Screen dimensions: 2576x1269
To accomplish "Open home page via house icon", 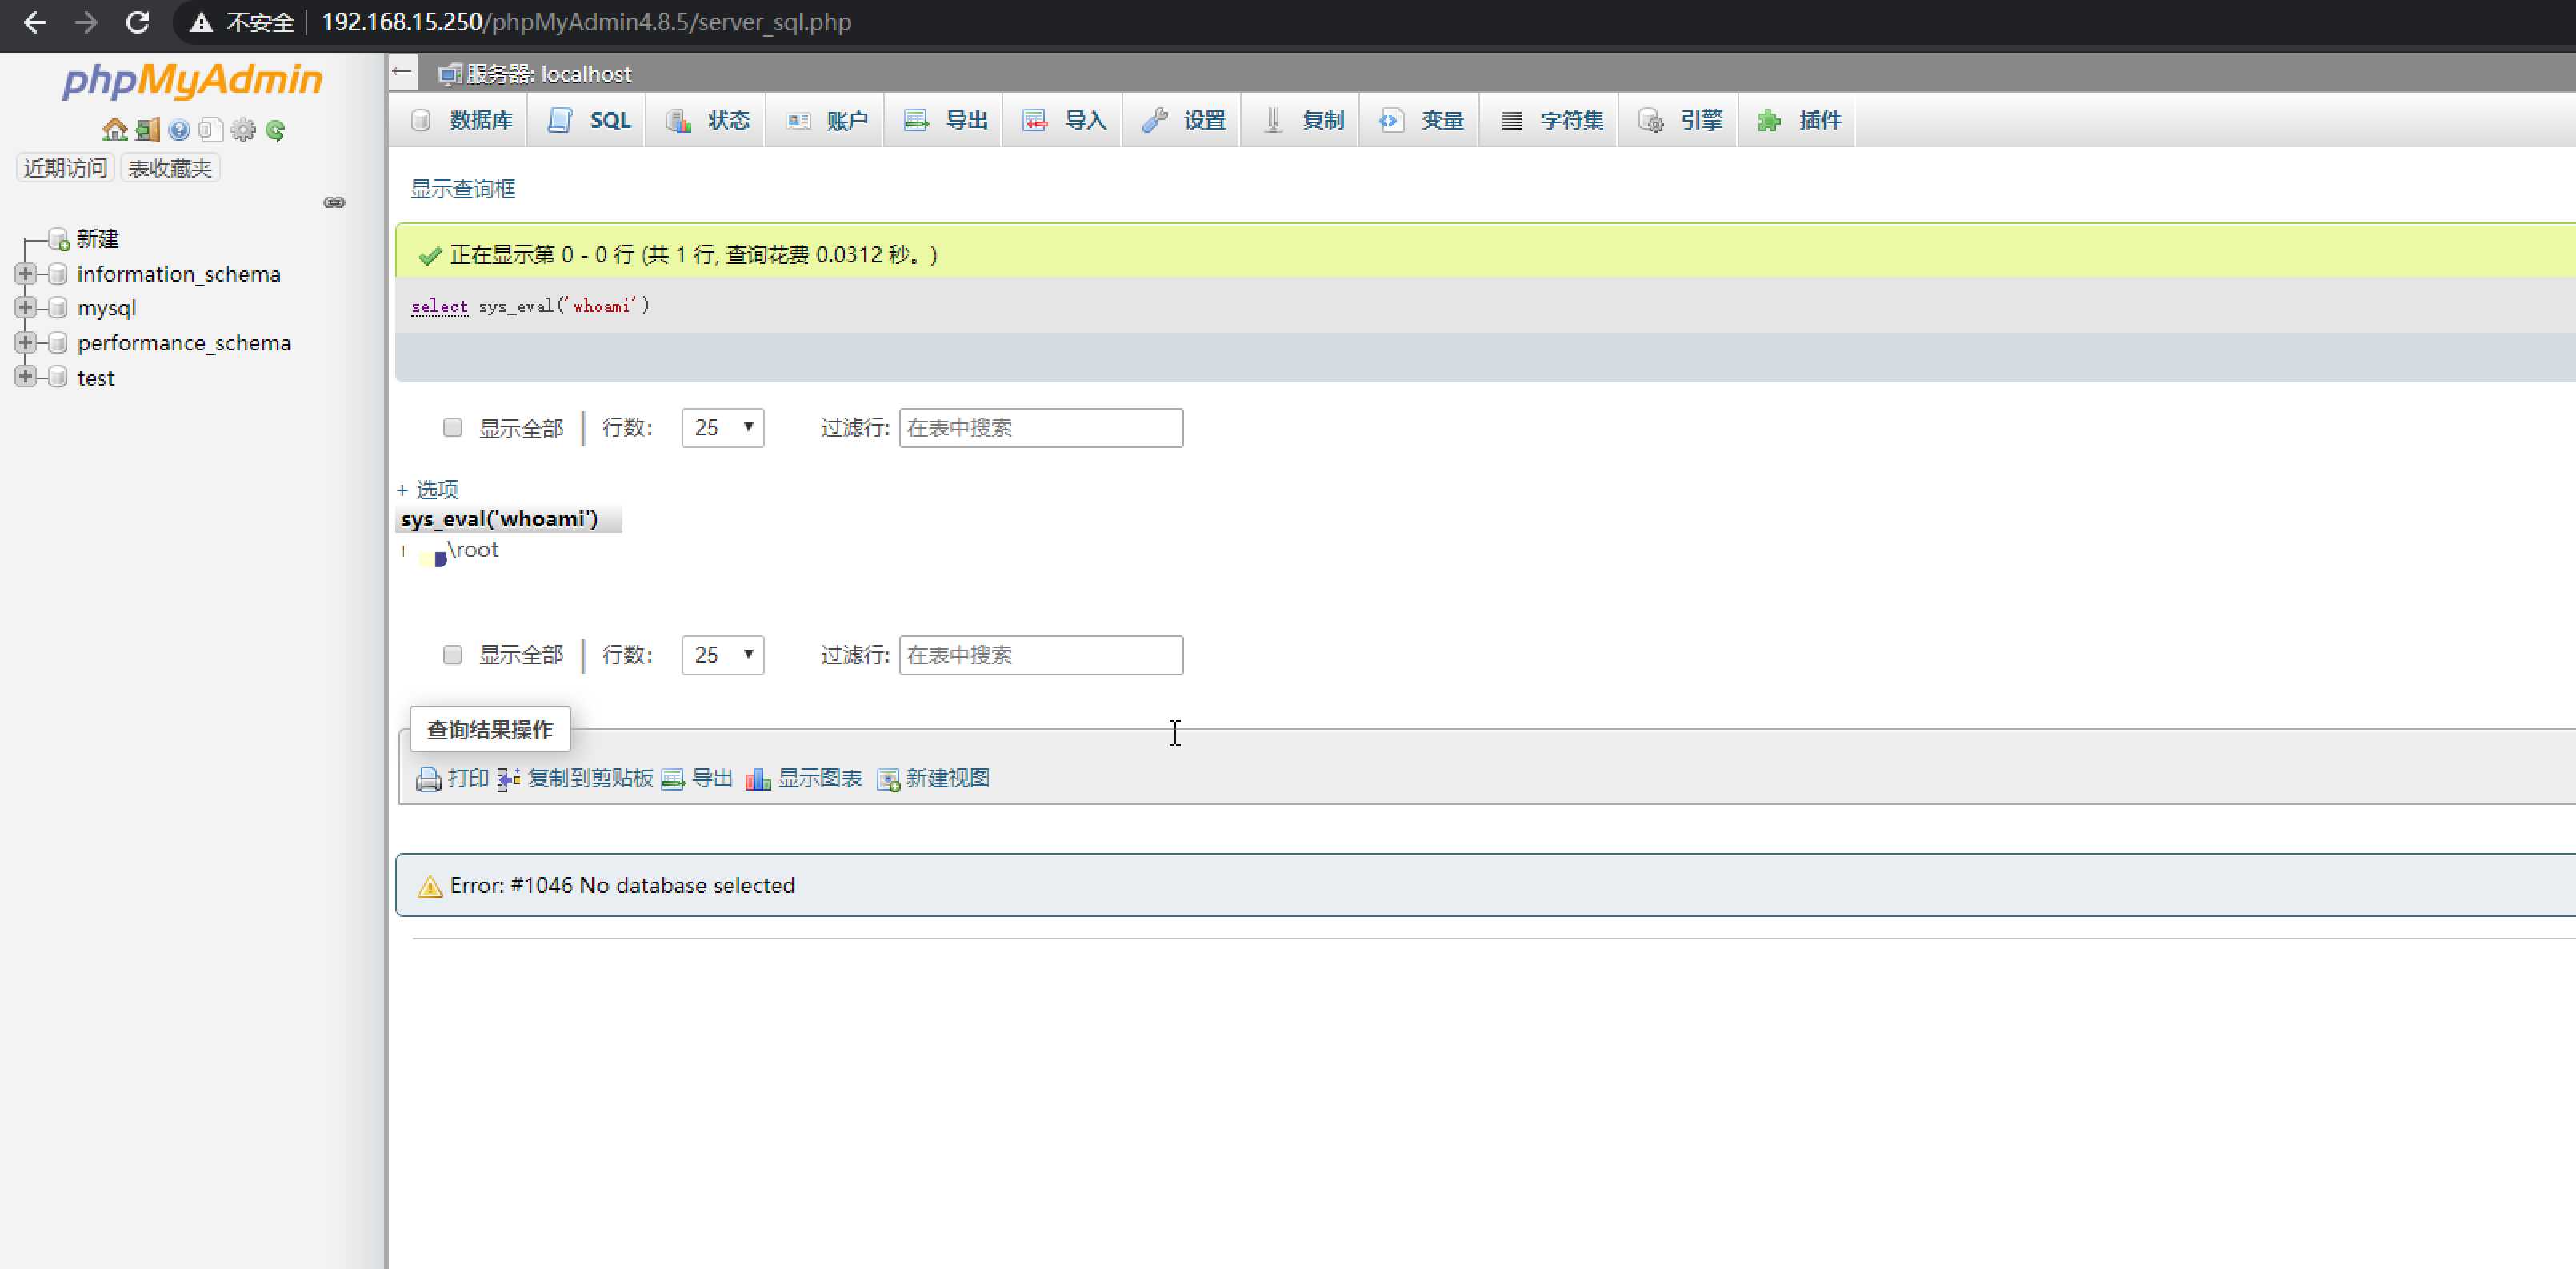I will click(x=115, y=130).
